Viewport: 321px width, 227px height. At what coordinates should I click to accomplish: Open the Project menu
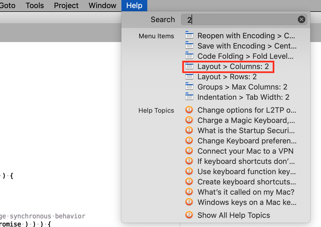tap(66, 5)
